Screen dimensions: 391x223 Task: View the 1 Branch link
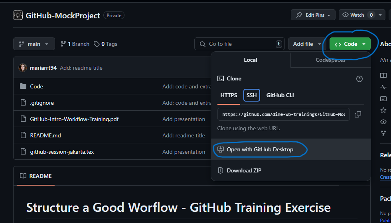pyautogui.click(x=75, y=44)
